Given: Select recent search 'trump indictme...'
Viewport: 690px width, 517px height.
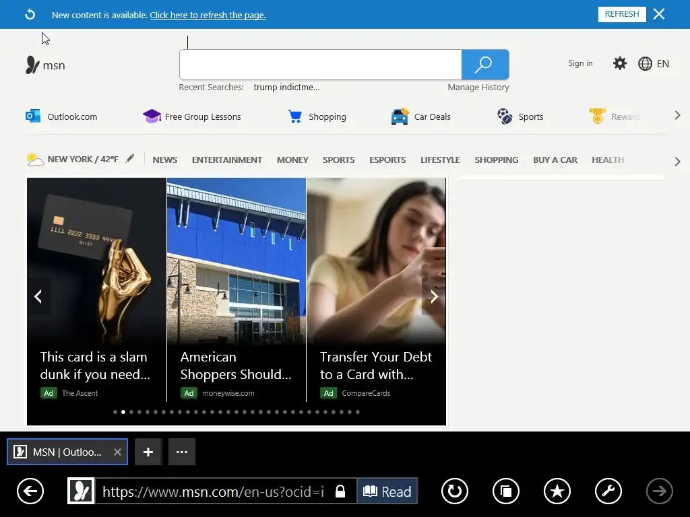Looking at the screenshot, I should point(286,87).
